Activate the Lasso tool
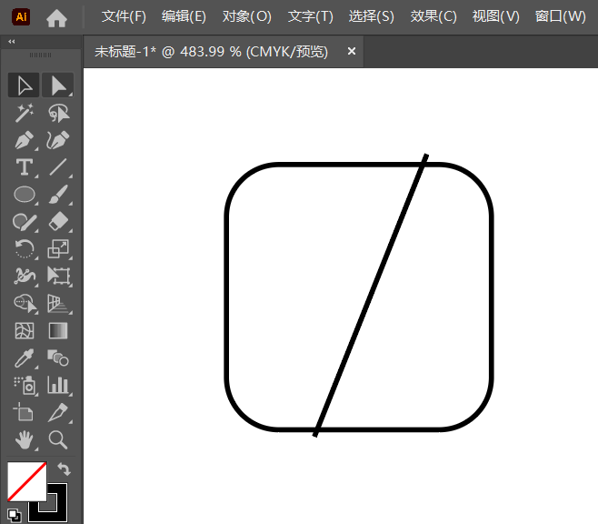598x524 pixels. (x=58, y=113)
